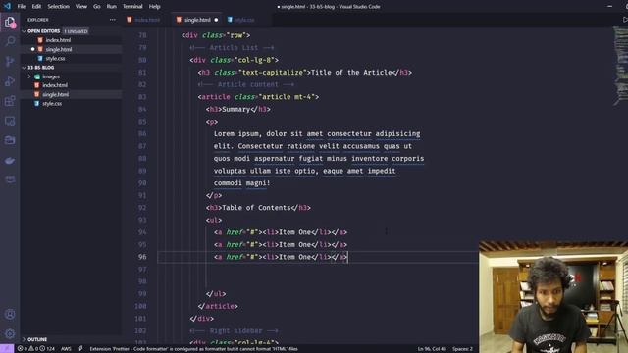Open the Extensions view

point(10,101)
